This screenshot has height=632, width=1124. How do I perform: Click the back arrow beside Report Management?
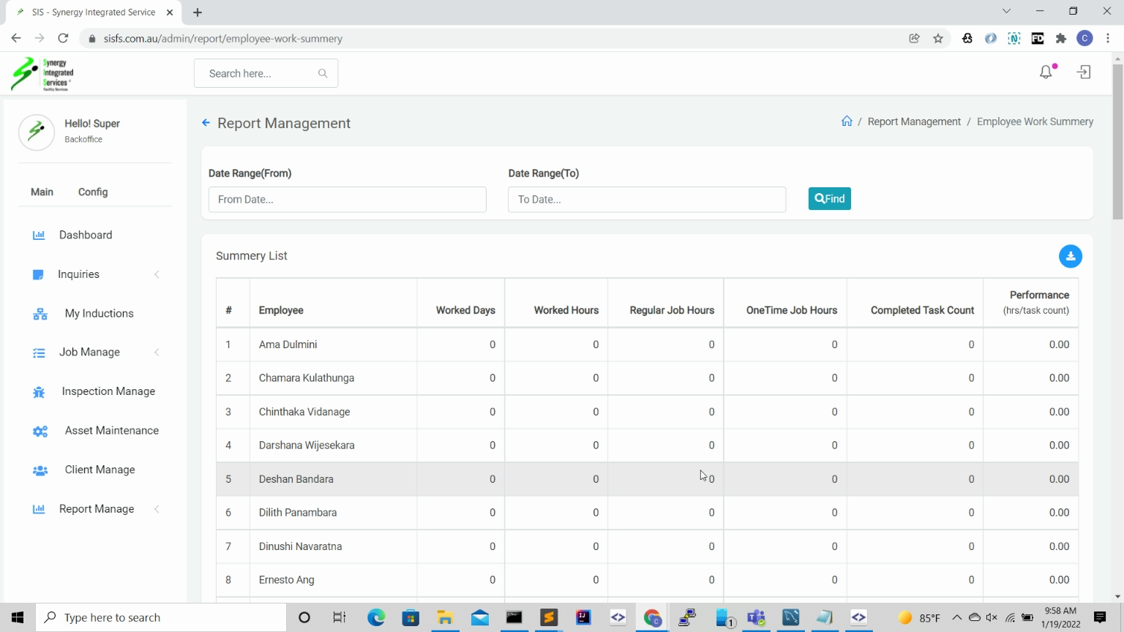(x=206, y=123)
